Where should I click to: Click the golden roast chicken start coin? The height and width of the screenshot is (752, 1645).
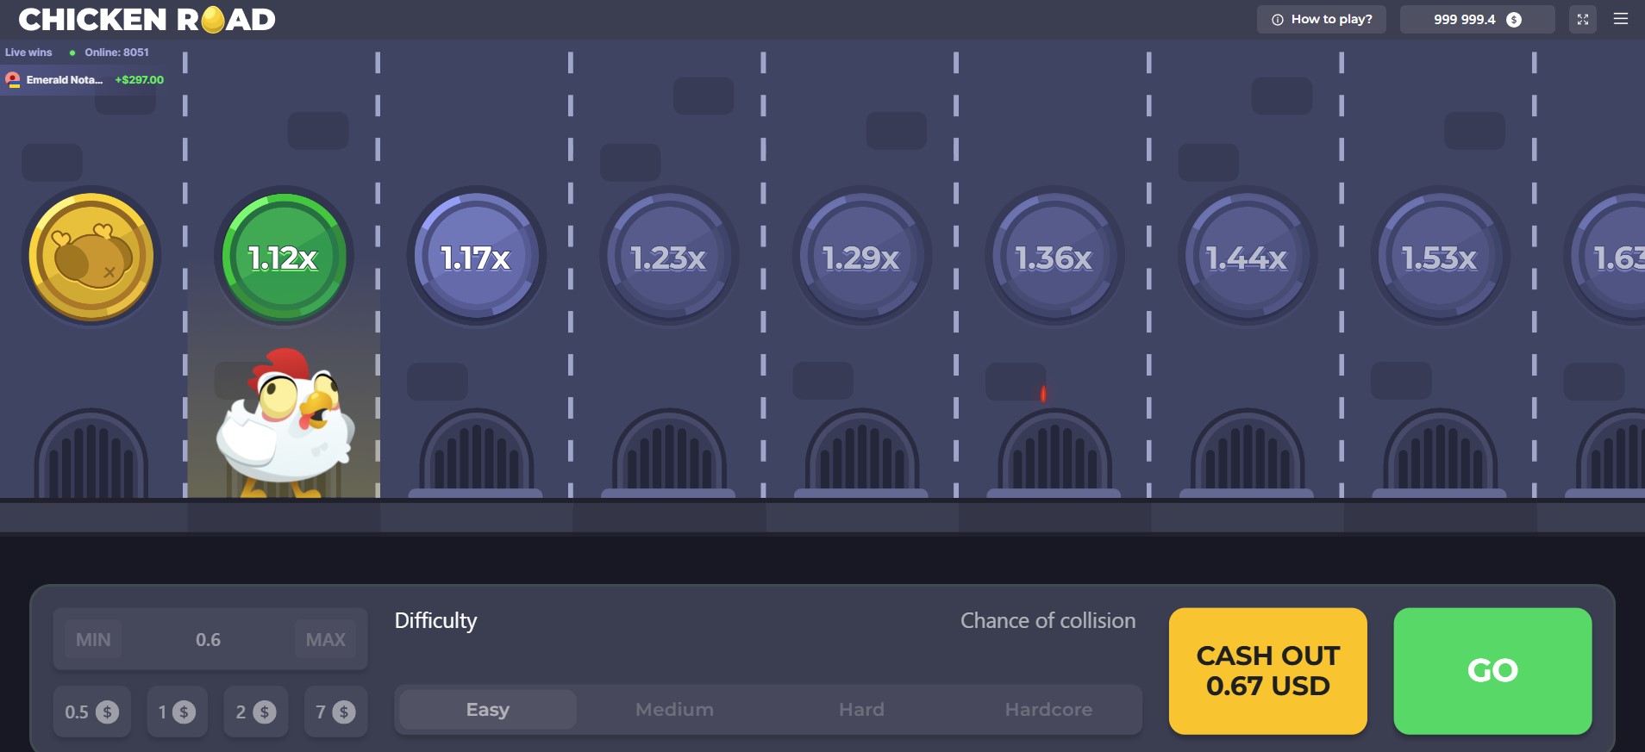coord(91,256)
